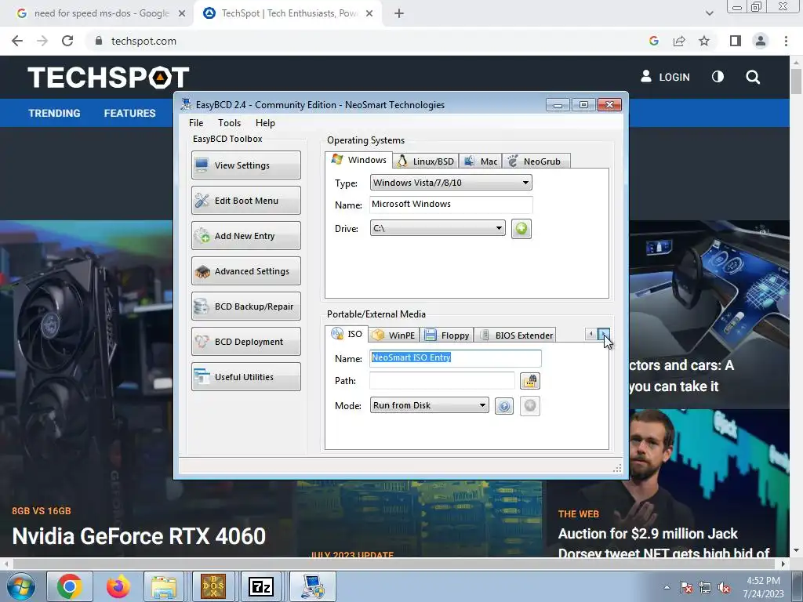803x602 pixels.
Task: Open Chrome three-dot menu
Action: pyautogui.click(x=786, y=41)
